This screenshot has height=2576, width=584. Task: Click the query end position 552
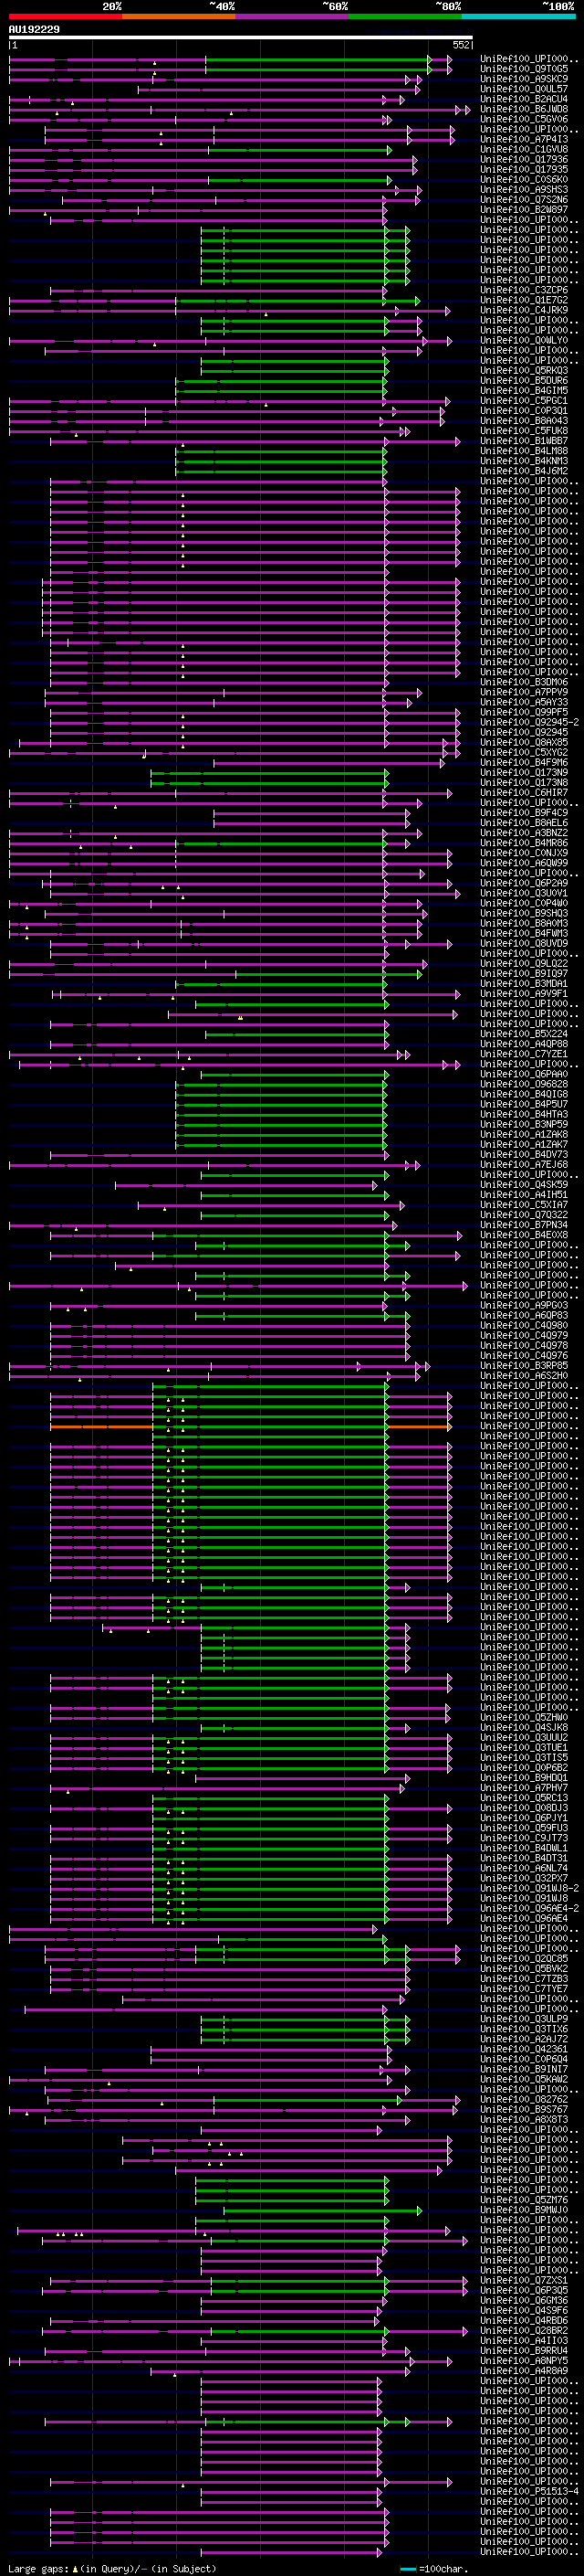click(460, 45)
